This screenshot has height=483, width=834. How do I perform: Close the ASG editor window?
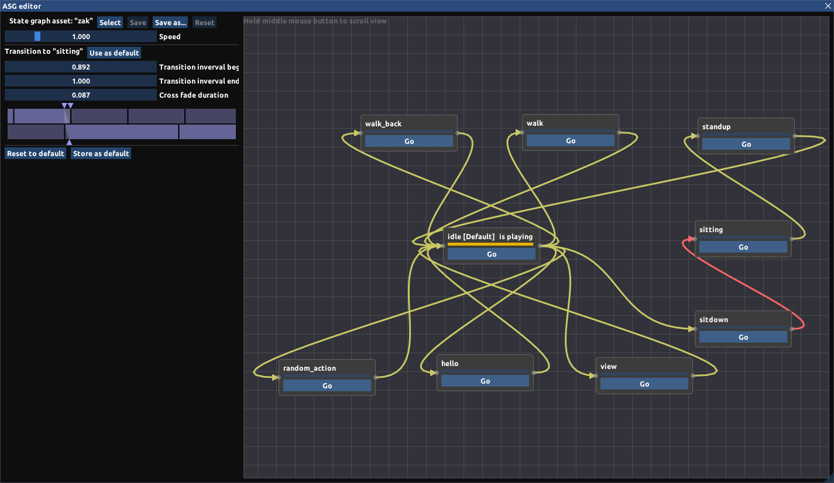pos(828,6)
